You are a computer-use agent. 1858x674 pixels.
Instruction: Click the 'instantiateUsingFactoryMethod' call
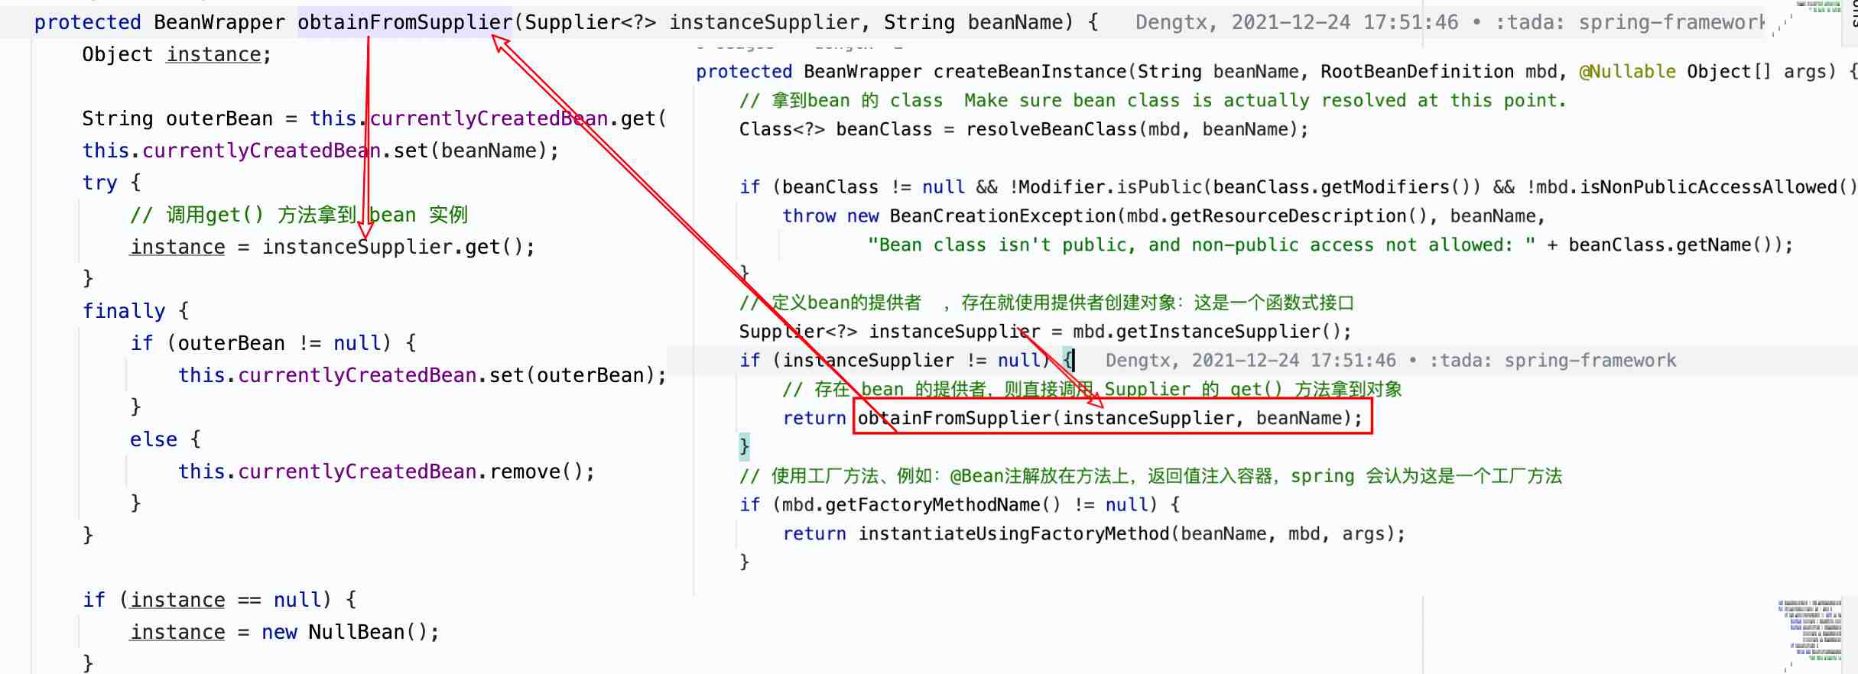1014,534
